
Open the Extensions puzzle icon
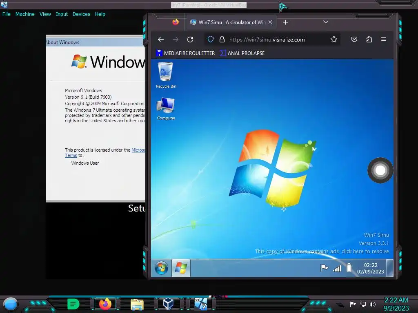(369, 40)
